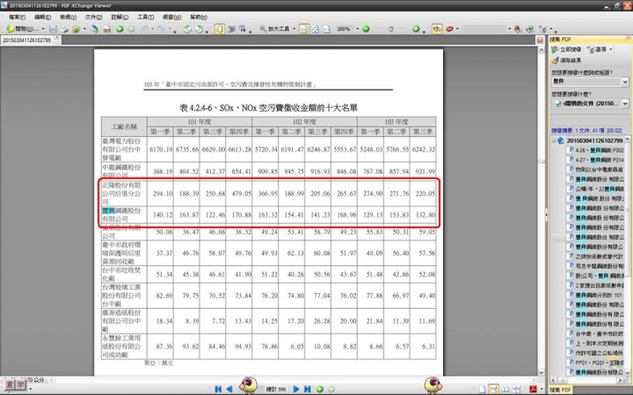Go to previous view with green back arrow
This screenshot has width=633, height=395.
point(120,29)
